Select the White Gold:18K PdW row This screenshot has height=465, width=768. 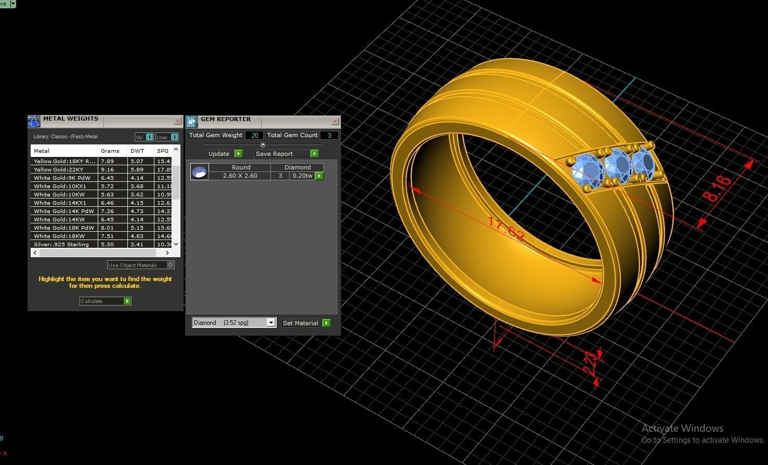(x=101, y=228)
